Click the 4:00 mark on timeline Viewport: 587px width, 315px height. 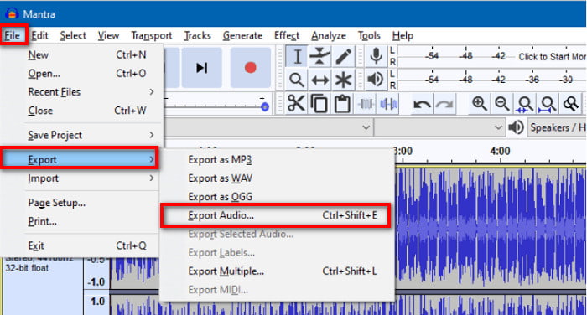point(500,151)
